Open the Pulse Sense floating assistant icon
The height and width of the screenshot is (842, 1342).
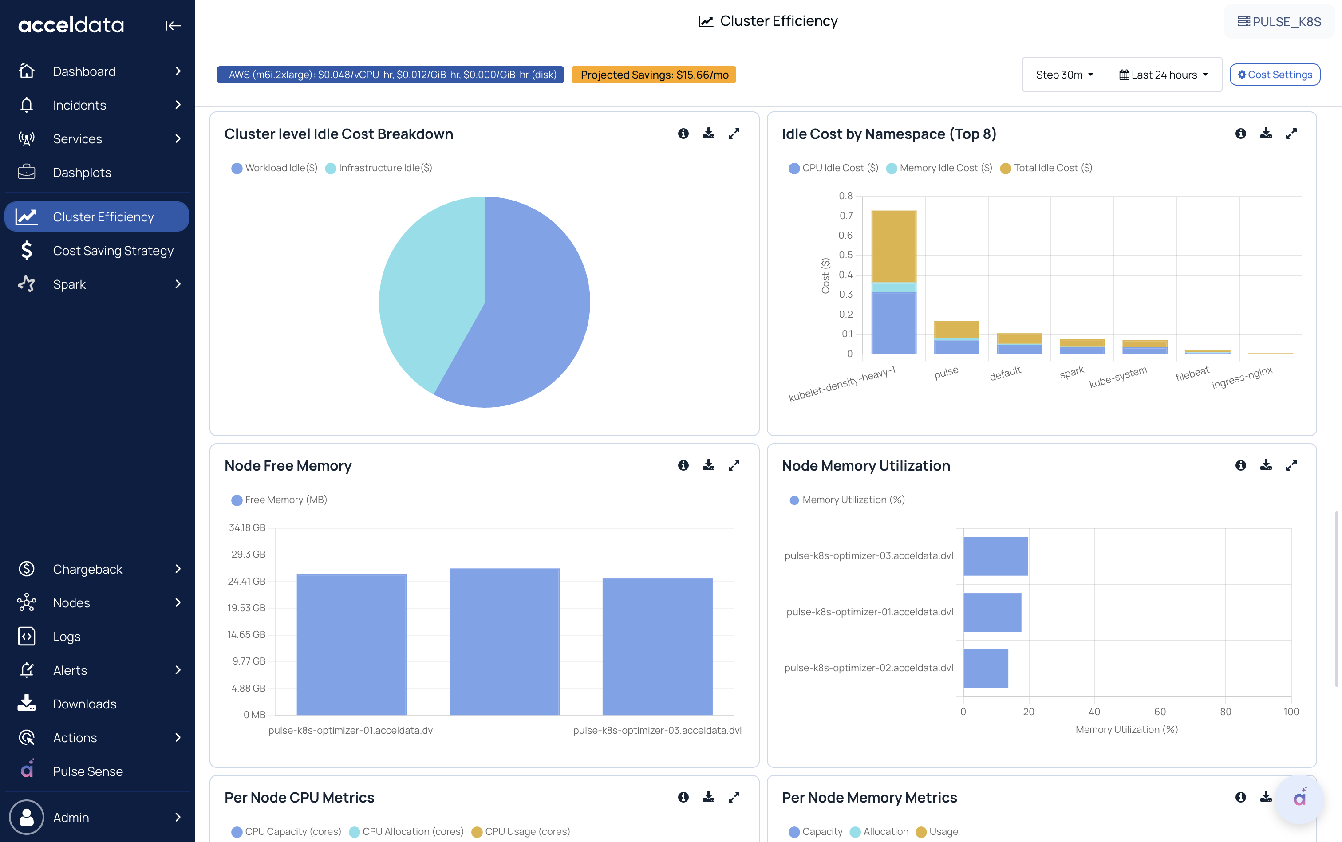coord(1300,799)
